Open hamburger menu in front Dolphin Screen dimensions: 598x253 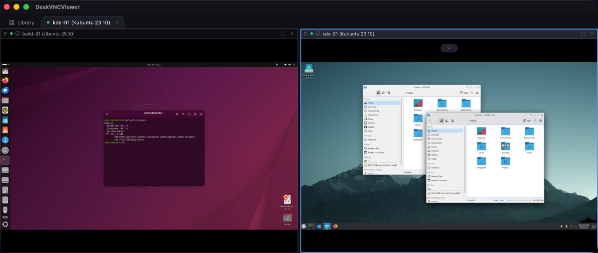(x=541, y=121)
